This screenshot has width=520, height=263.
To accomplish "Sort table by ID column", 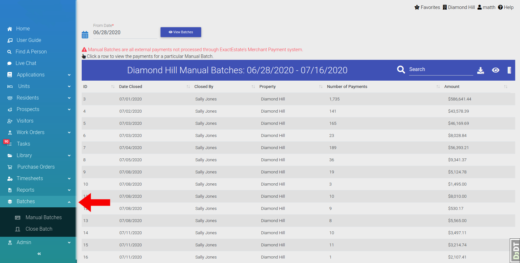I will [99, 87].
